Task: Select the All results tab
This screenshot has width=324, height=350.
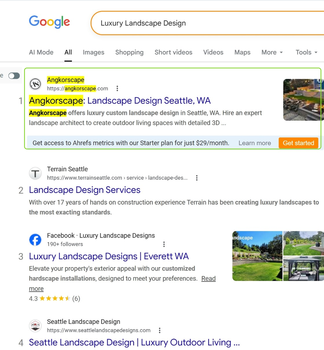Action: click(68, 52)
